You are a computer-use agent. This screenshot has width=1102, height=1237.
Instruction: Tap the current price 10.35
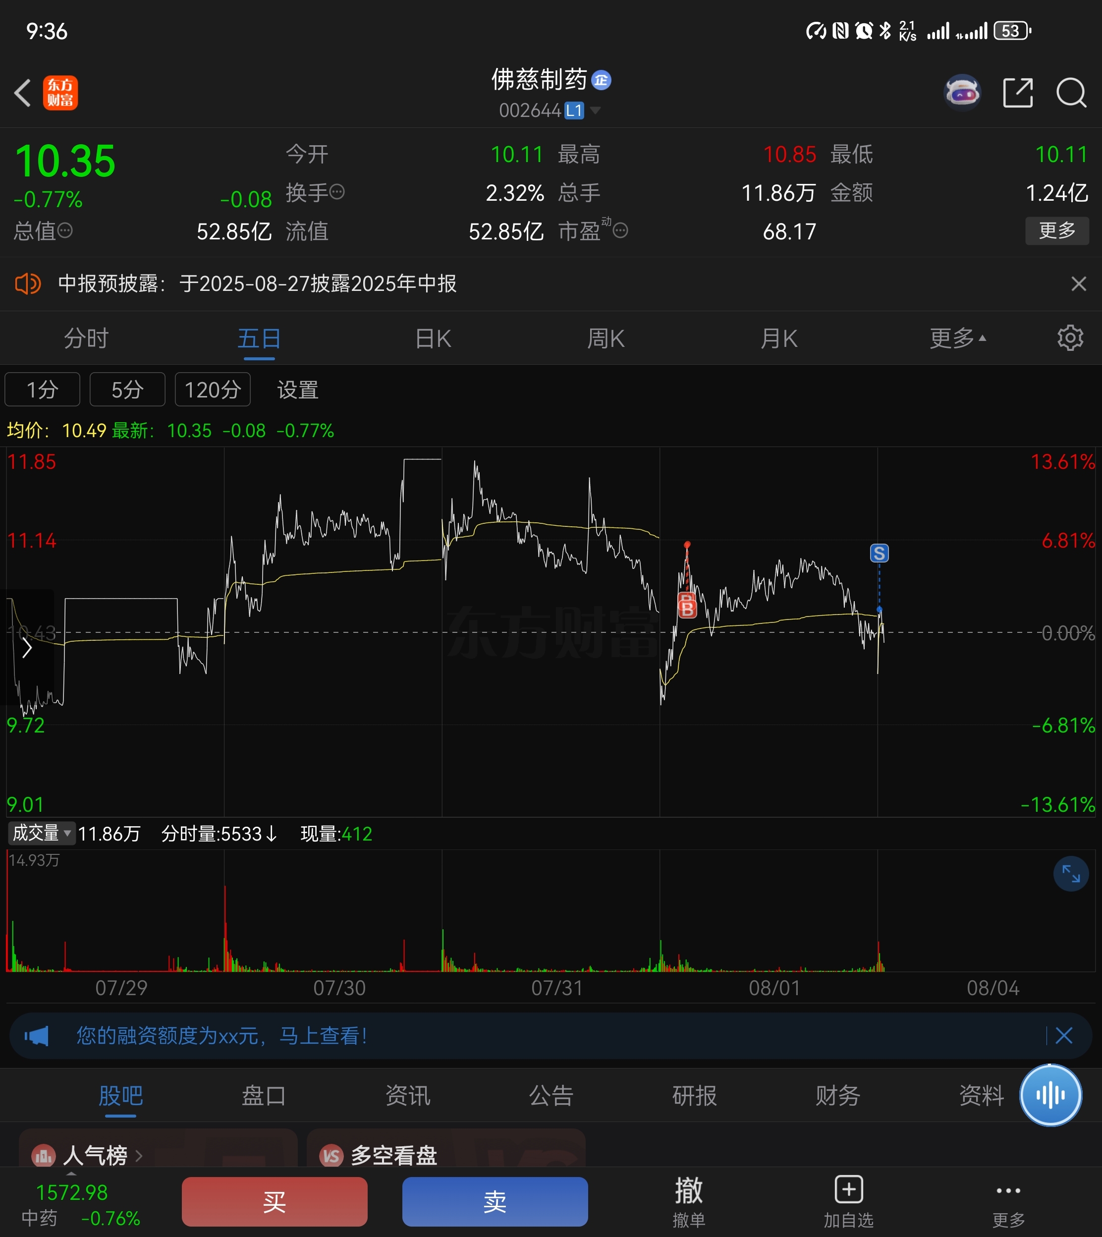click(65, 161)
